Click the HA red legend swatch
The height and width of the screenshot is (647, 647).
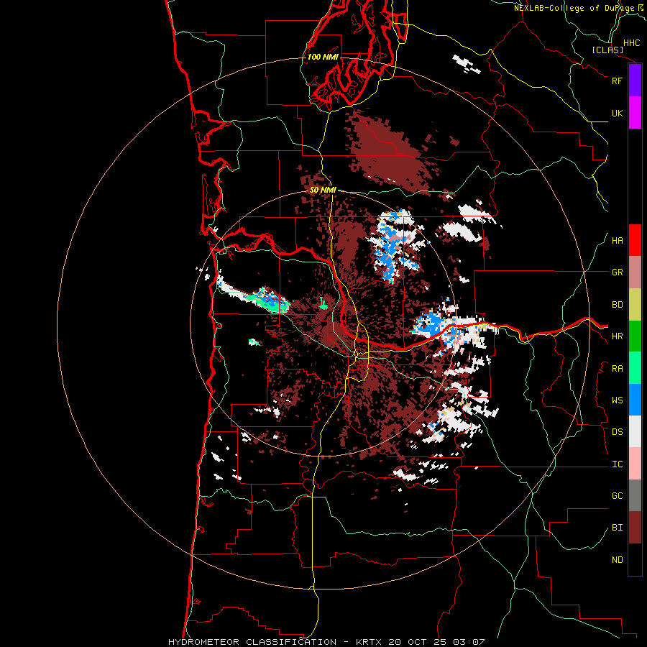[x=635, y=241]
